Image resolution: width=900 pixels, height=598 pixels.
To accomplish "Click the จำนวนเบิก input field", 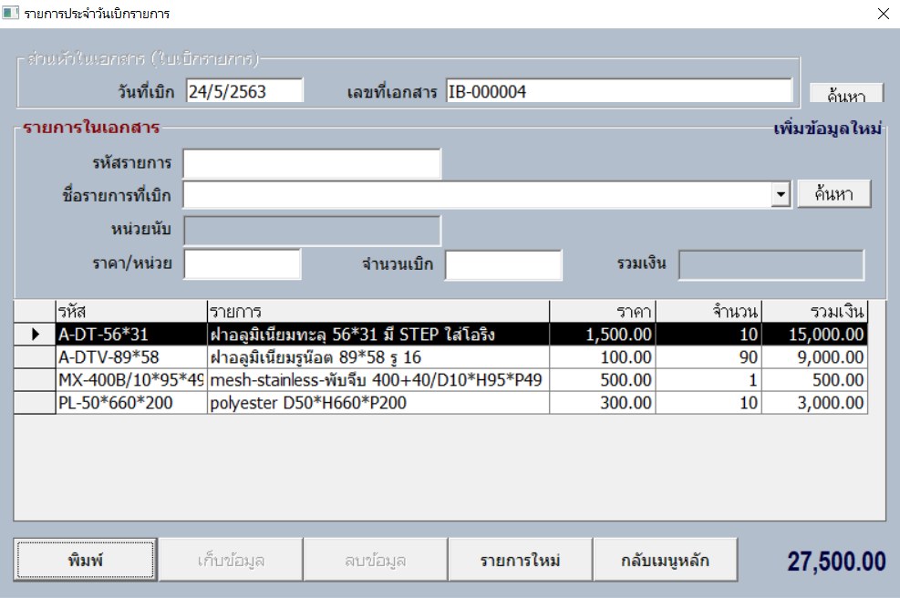I will [503, 265].
